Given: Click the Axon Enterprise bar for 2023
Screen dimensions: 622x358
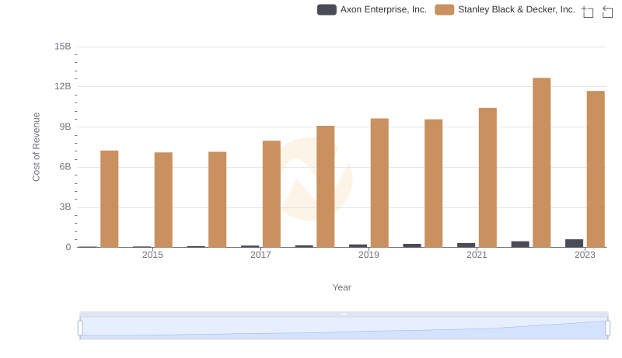Looking at the screenshot, I should tap(574, 243).
